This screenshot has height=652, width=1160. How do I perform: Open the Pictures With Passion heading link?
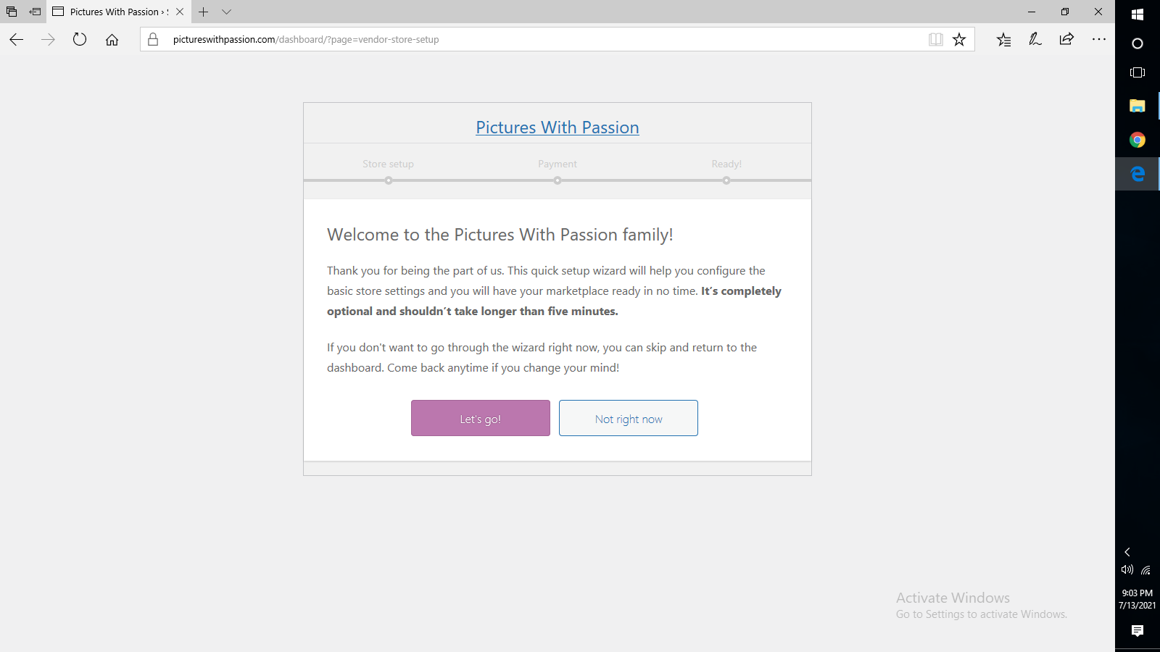tap(557, 128)
